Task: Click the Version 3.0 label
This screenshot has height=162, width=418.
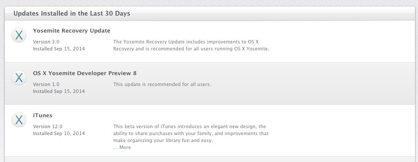Action: tap(46, 42)
